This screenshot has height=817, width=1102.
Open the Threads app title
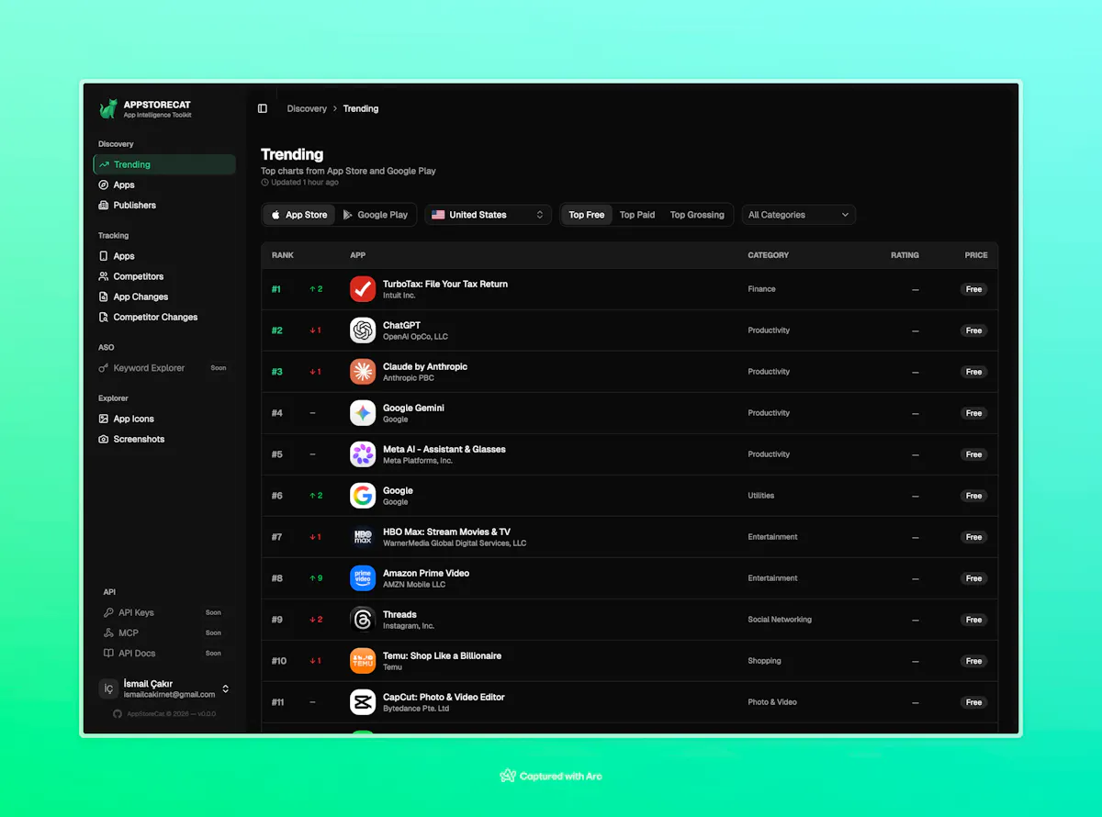coord(399,614)
